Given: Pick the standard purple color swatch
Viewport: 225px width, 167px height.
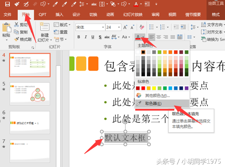Looking at the screenshot, I should pos(186,88).
